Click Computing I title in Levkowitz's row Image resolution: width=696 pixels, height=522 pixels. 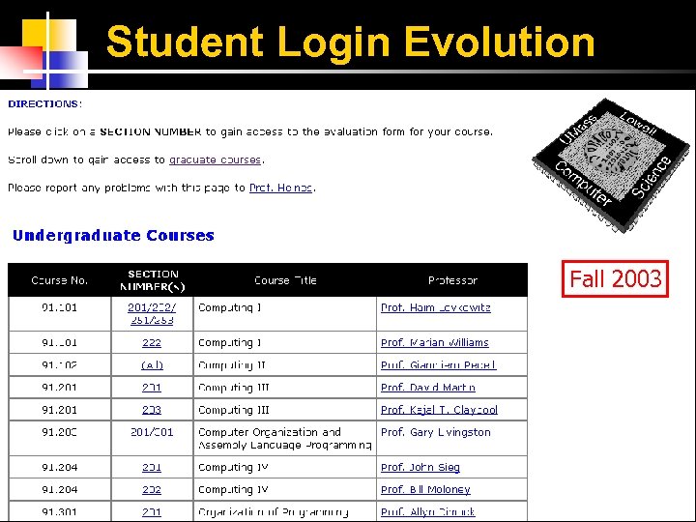229,307
